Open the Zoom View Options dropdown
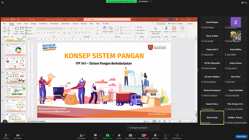Viewport: 249px width, 140px height. 145,2
